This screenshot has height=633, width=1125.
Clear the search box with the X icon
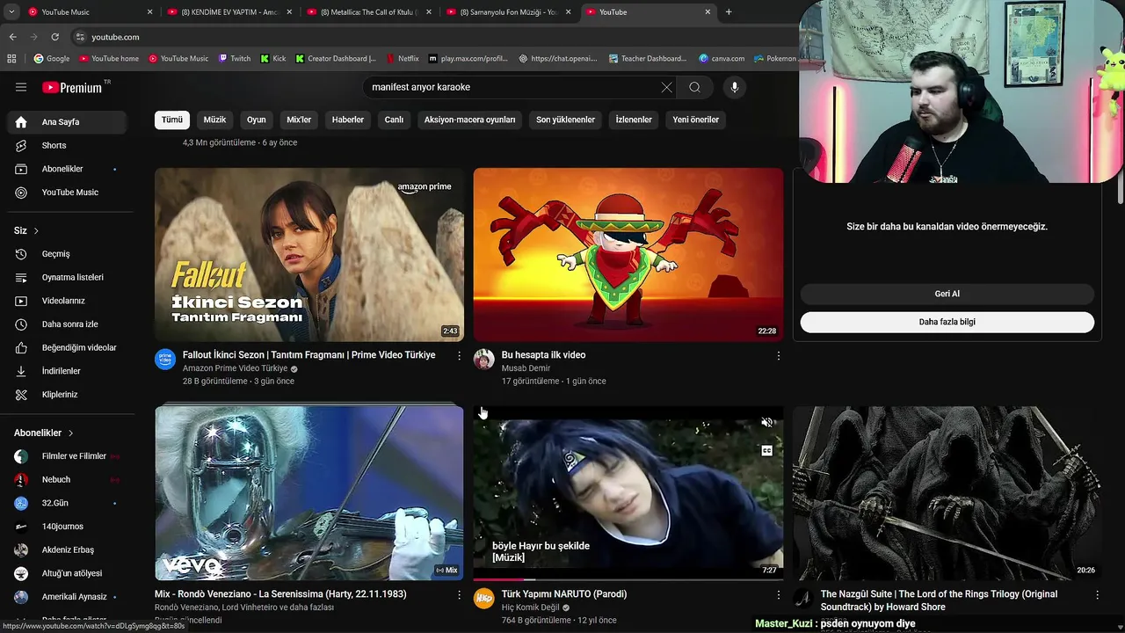pos(666,87)
